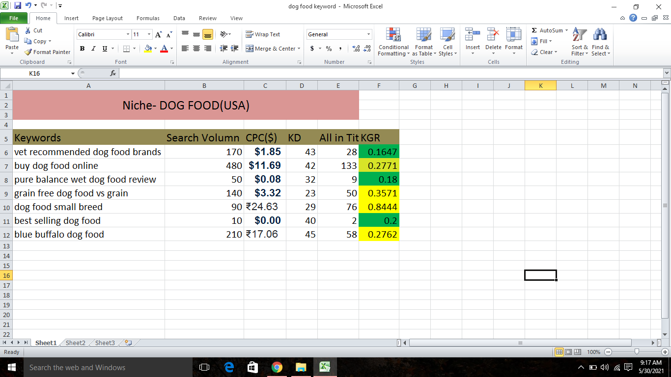Click the Format as Table icon
The height and width of the screenshot is (377, 671).
pos(423,42)
